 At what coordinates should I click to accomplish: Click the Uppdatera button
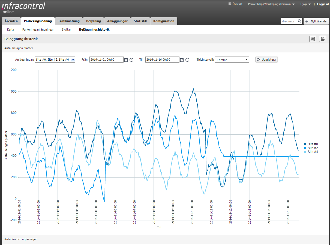pyautogui.click(x=266, y=60)
